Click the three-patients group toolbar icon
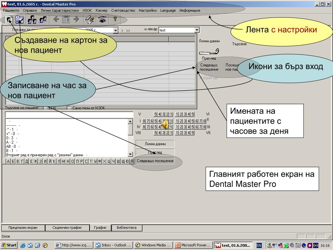The image size is (333, 250). [x=32, y=20]
